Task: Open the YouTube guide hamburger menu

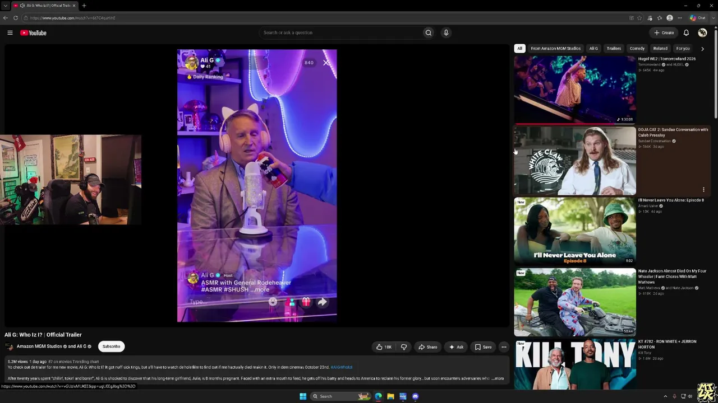Action: (x=10, y=33)
